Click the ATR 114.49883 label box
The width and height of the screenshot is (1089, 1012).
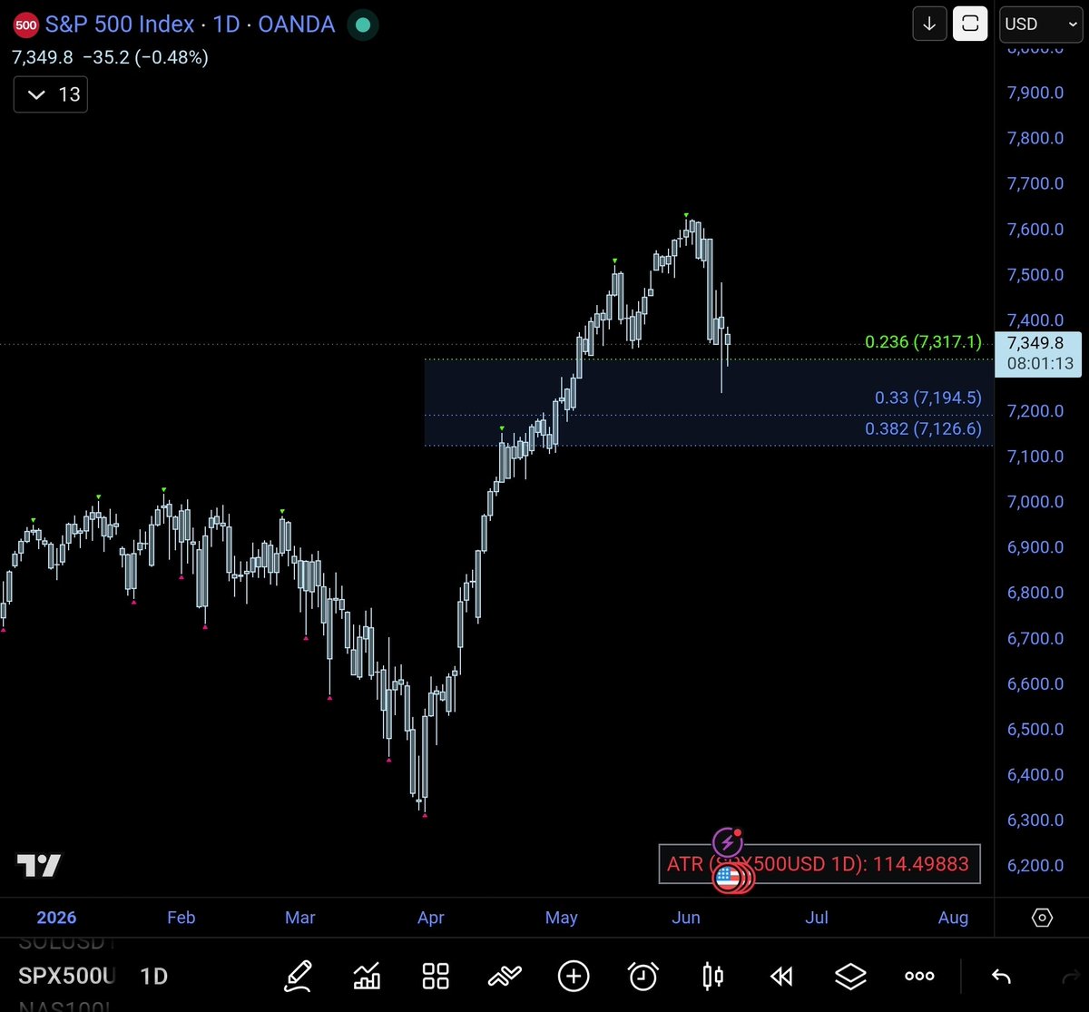[819, 864]
